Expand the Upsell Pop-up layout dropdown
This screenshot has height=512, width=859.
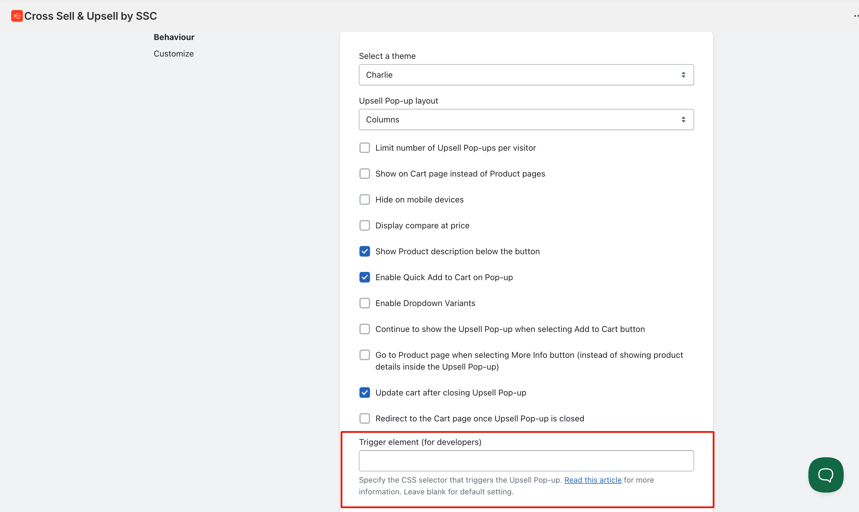(x=526, y=120)
